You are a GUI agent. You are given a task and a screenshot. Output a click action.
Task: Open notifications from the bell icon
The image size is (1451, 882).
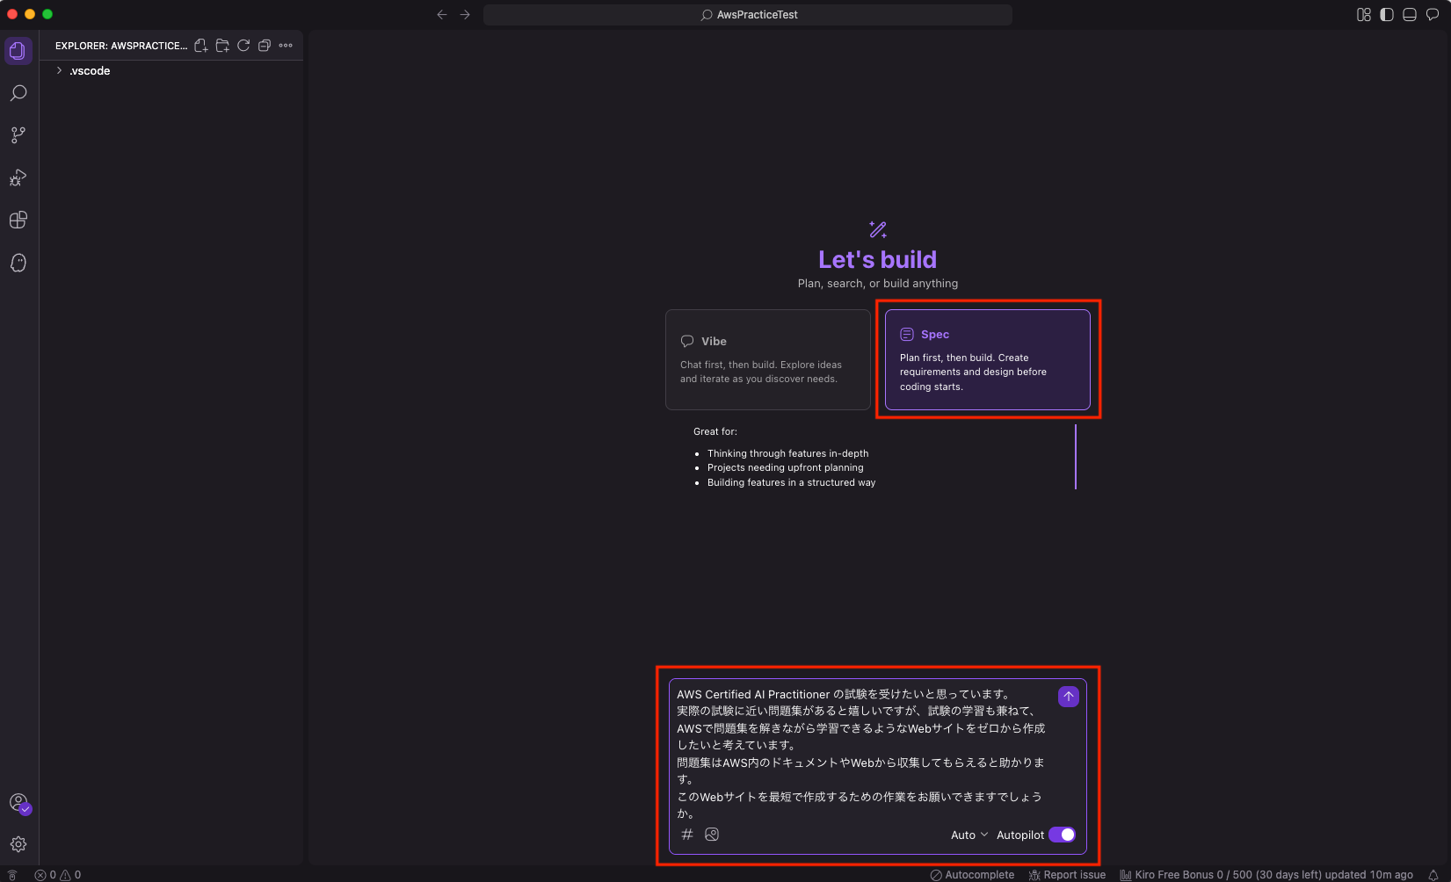1434,874
